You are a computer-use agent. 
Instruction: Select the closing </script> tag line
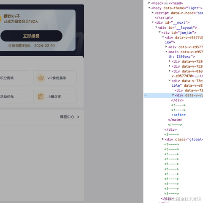tap(164, 18)
